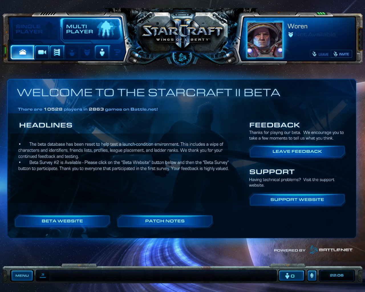The width and height of the screenshot is (365, 292).
Task: Expand the right bottom bar pull tab
Action: pos(288,265)
